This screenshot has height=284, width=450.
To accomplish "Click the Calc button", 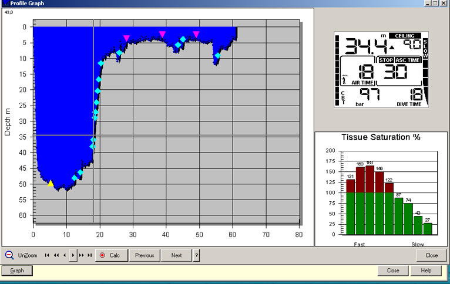I will click(112, 255).
